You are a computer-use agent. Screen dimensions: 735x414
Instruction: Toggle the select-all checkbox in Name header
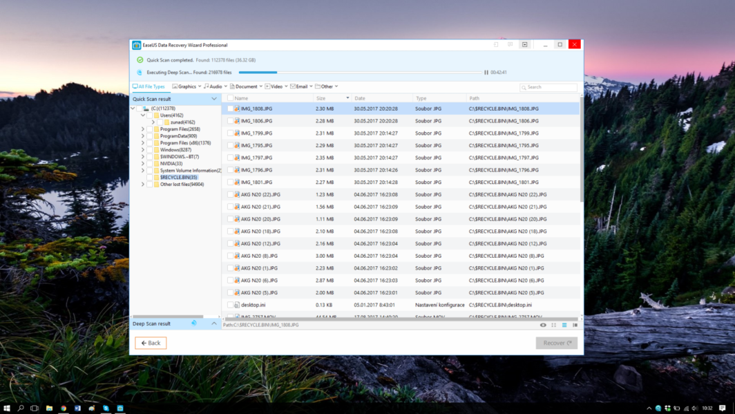tap(230, 98)
